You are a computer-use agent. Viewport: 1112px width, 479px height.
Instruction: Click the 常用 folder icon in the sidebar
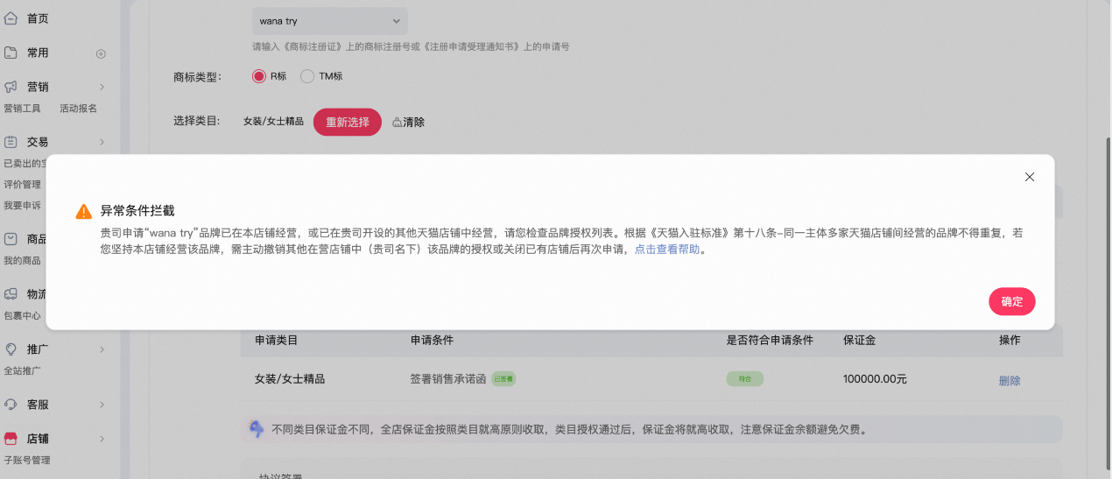pyautogui.click(x=11, y=53)
